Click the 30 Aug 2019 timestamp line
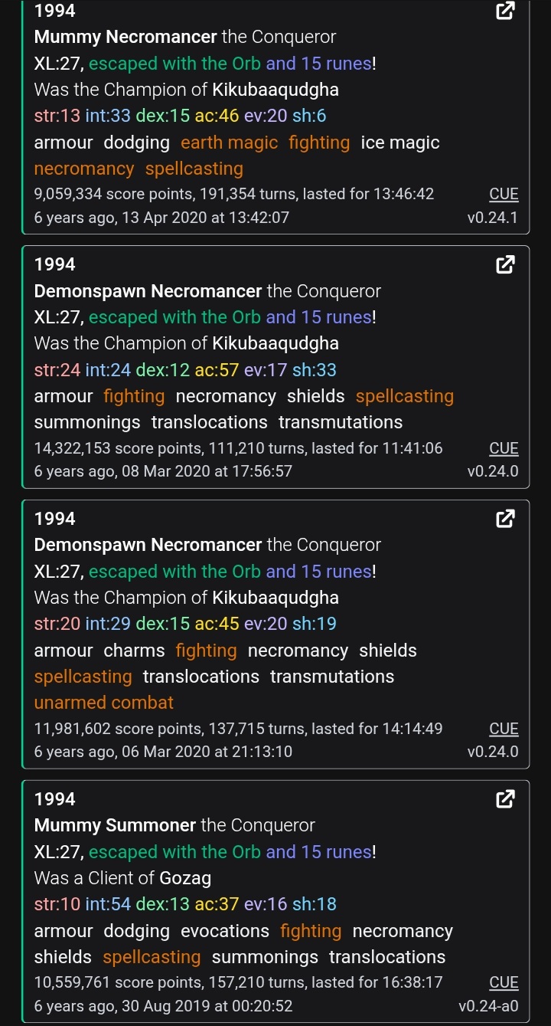Image resolution: width=551 pixels, height=1026 pixels. tap(163, 1006)
